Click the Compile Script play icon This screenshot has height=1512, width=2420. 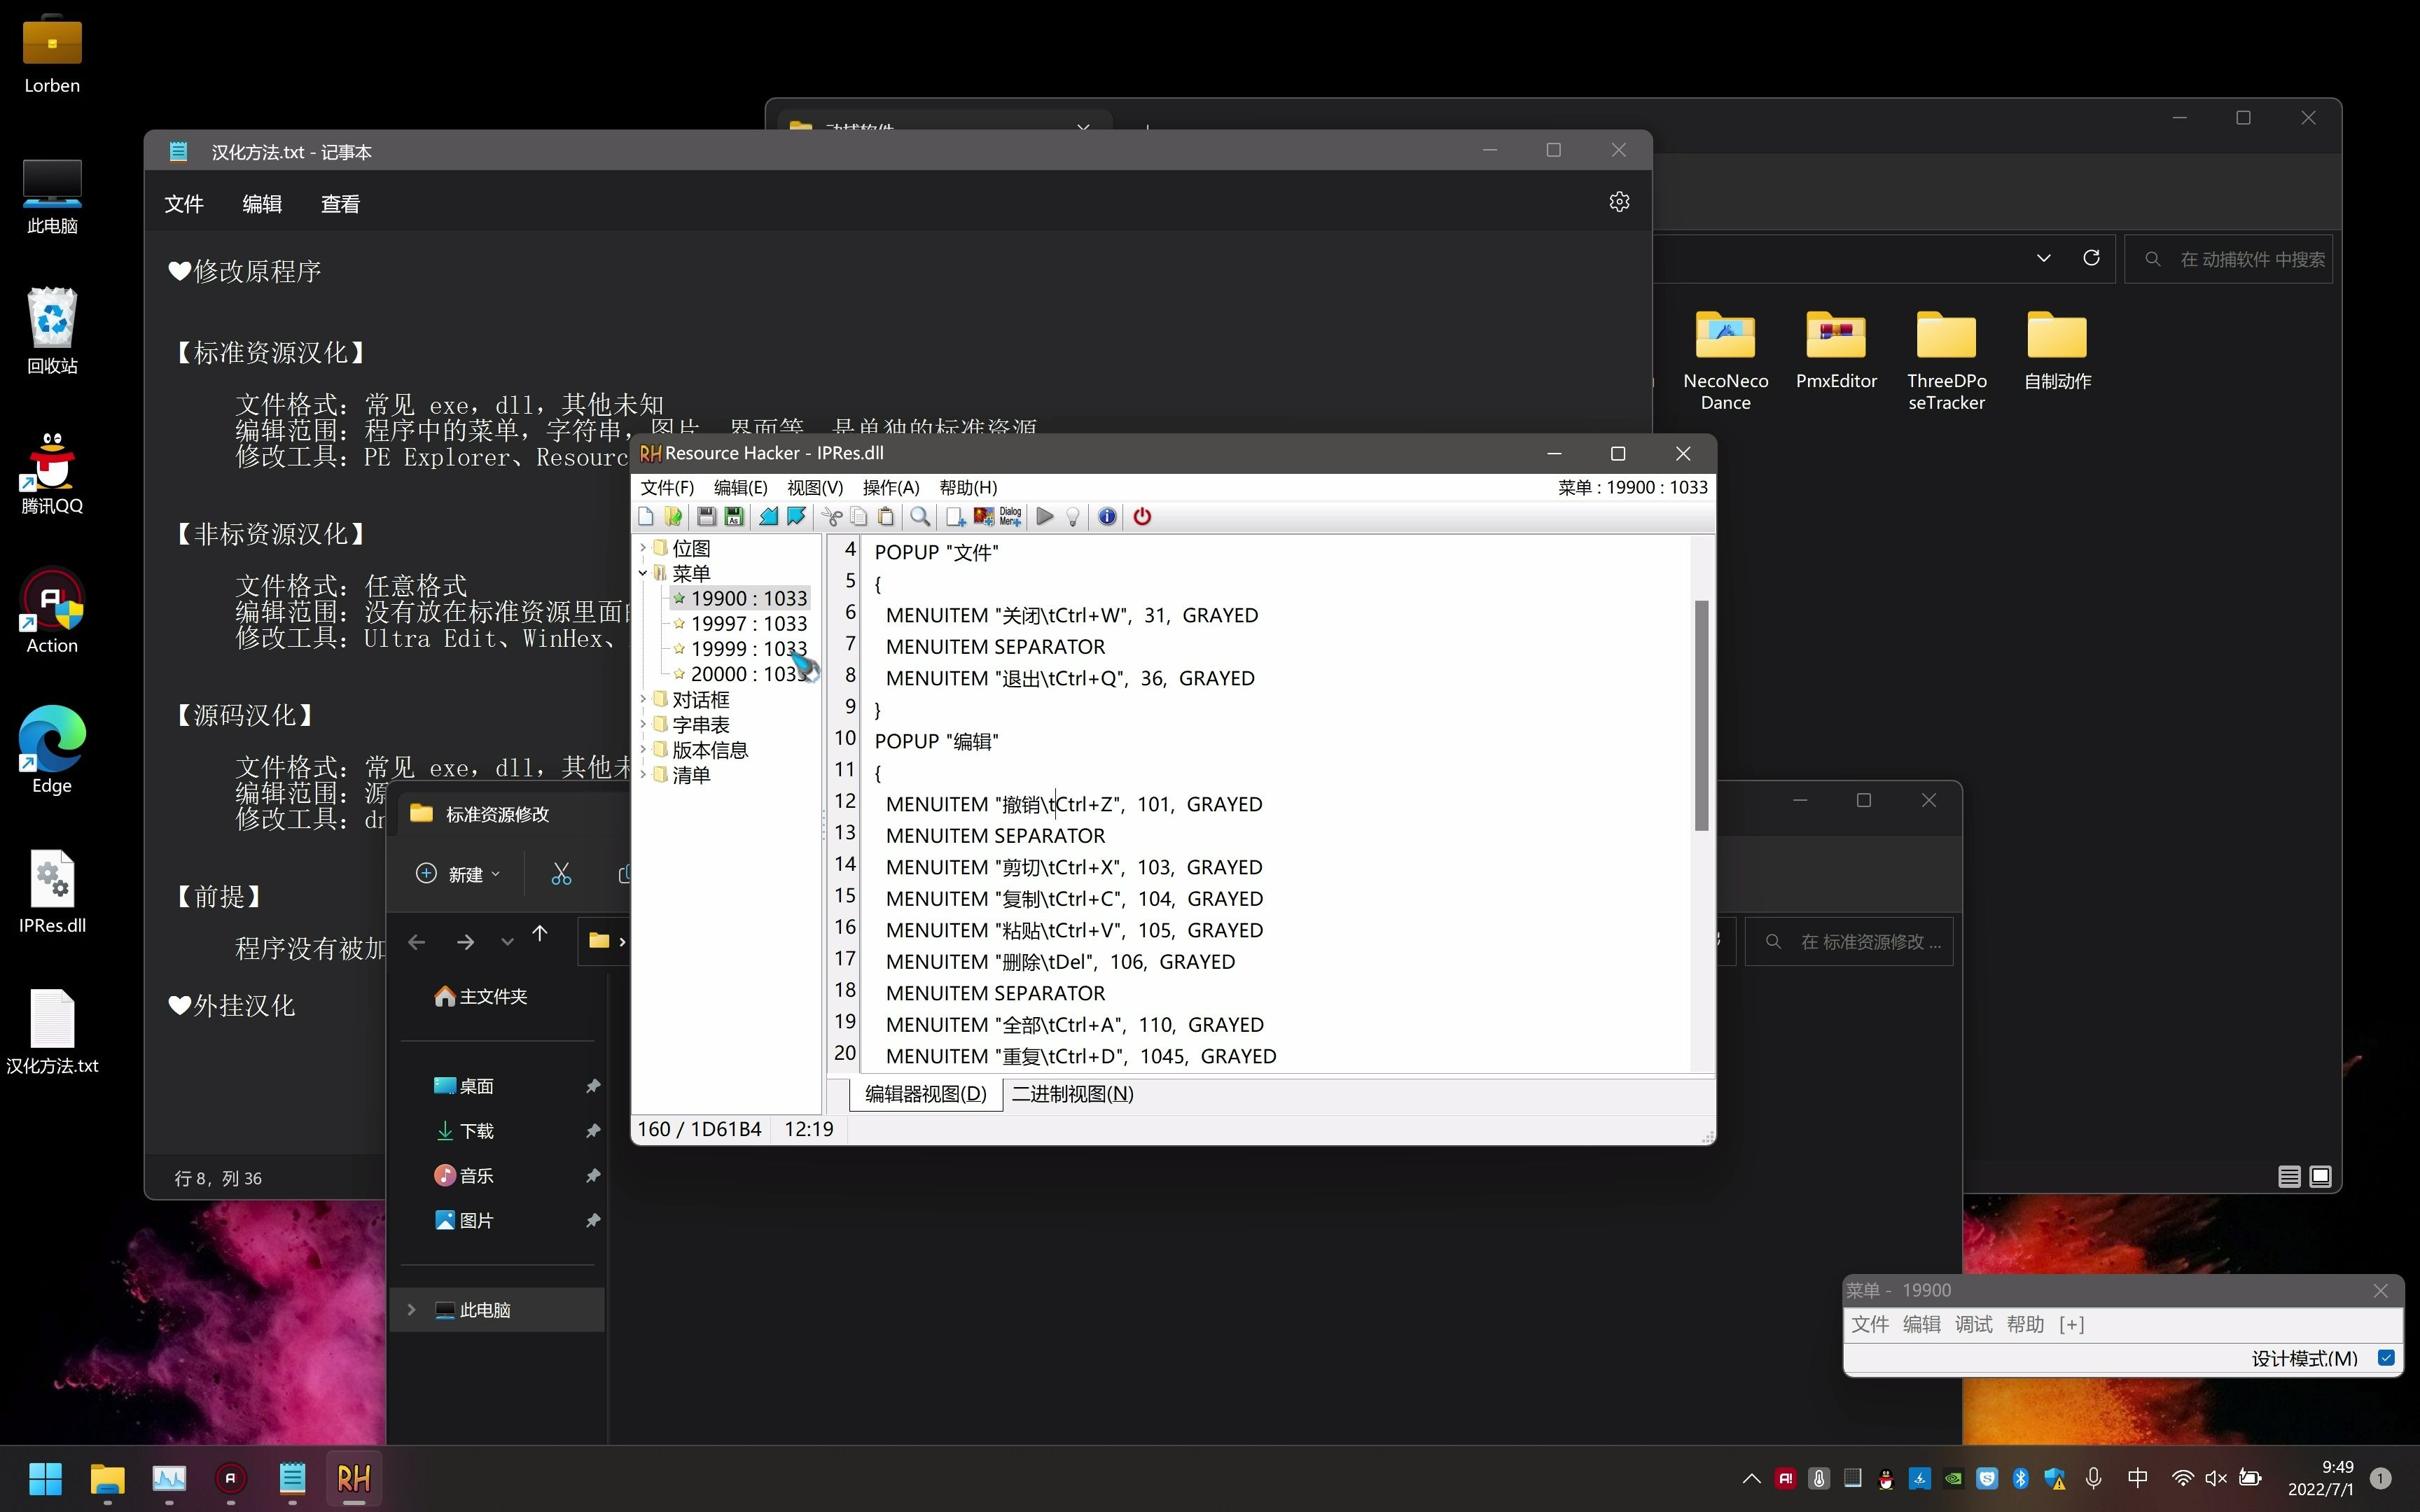[1045, 516]
